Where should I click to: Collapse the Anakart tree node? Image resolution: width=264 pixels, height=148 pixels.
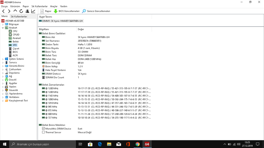3,28
